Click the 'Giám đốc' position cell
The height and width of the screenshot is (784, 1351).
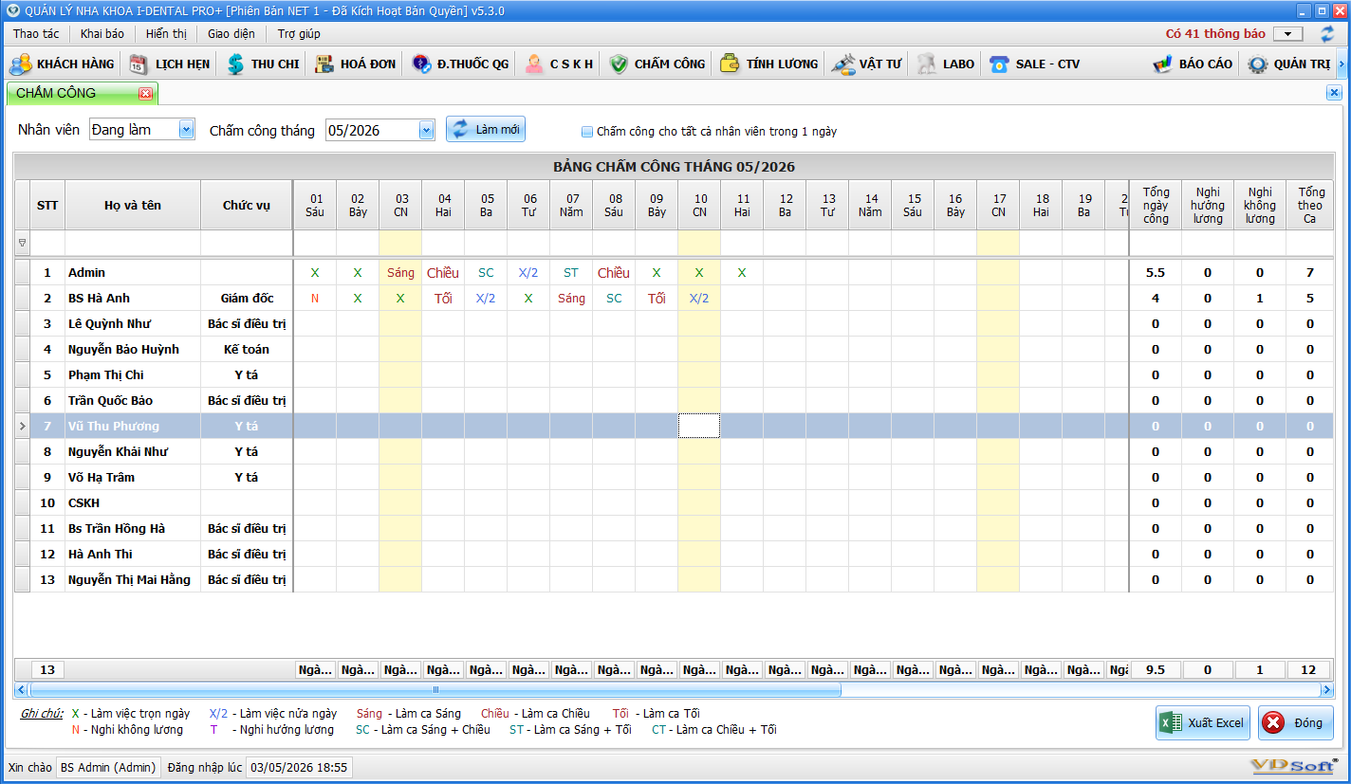(x=247, y=299)
